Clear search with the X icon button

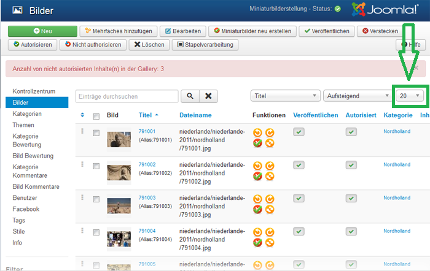coord(209,96)
